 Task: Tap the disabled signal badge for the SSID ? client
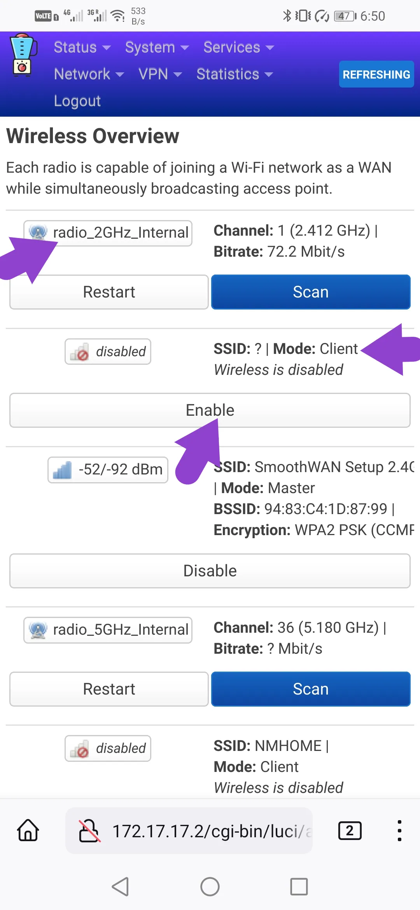[108, 352]
